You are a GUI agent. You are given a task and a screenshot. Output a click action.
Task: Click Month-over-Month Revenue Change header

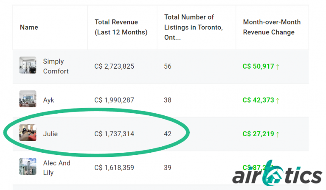coord(272,27)
